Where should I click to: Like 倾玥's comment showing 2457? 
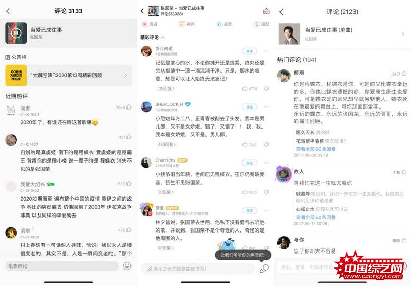404,74
